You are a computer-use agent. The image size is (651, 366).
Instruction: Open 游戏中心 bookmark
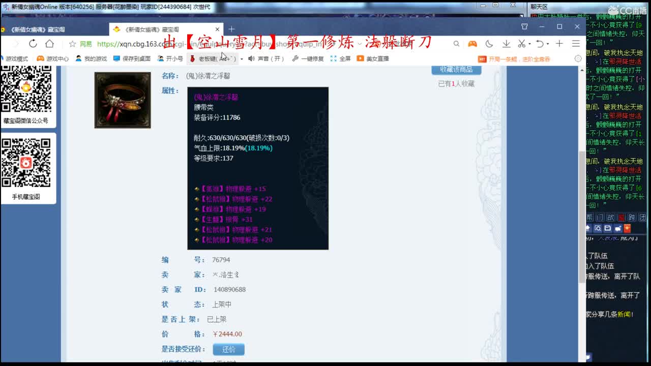pyautogui.click(x=52, y=58)
